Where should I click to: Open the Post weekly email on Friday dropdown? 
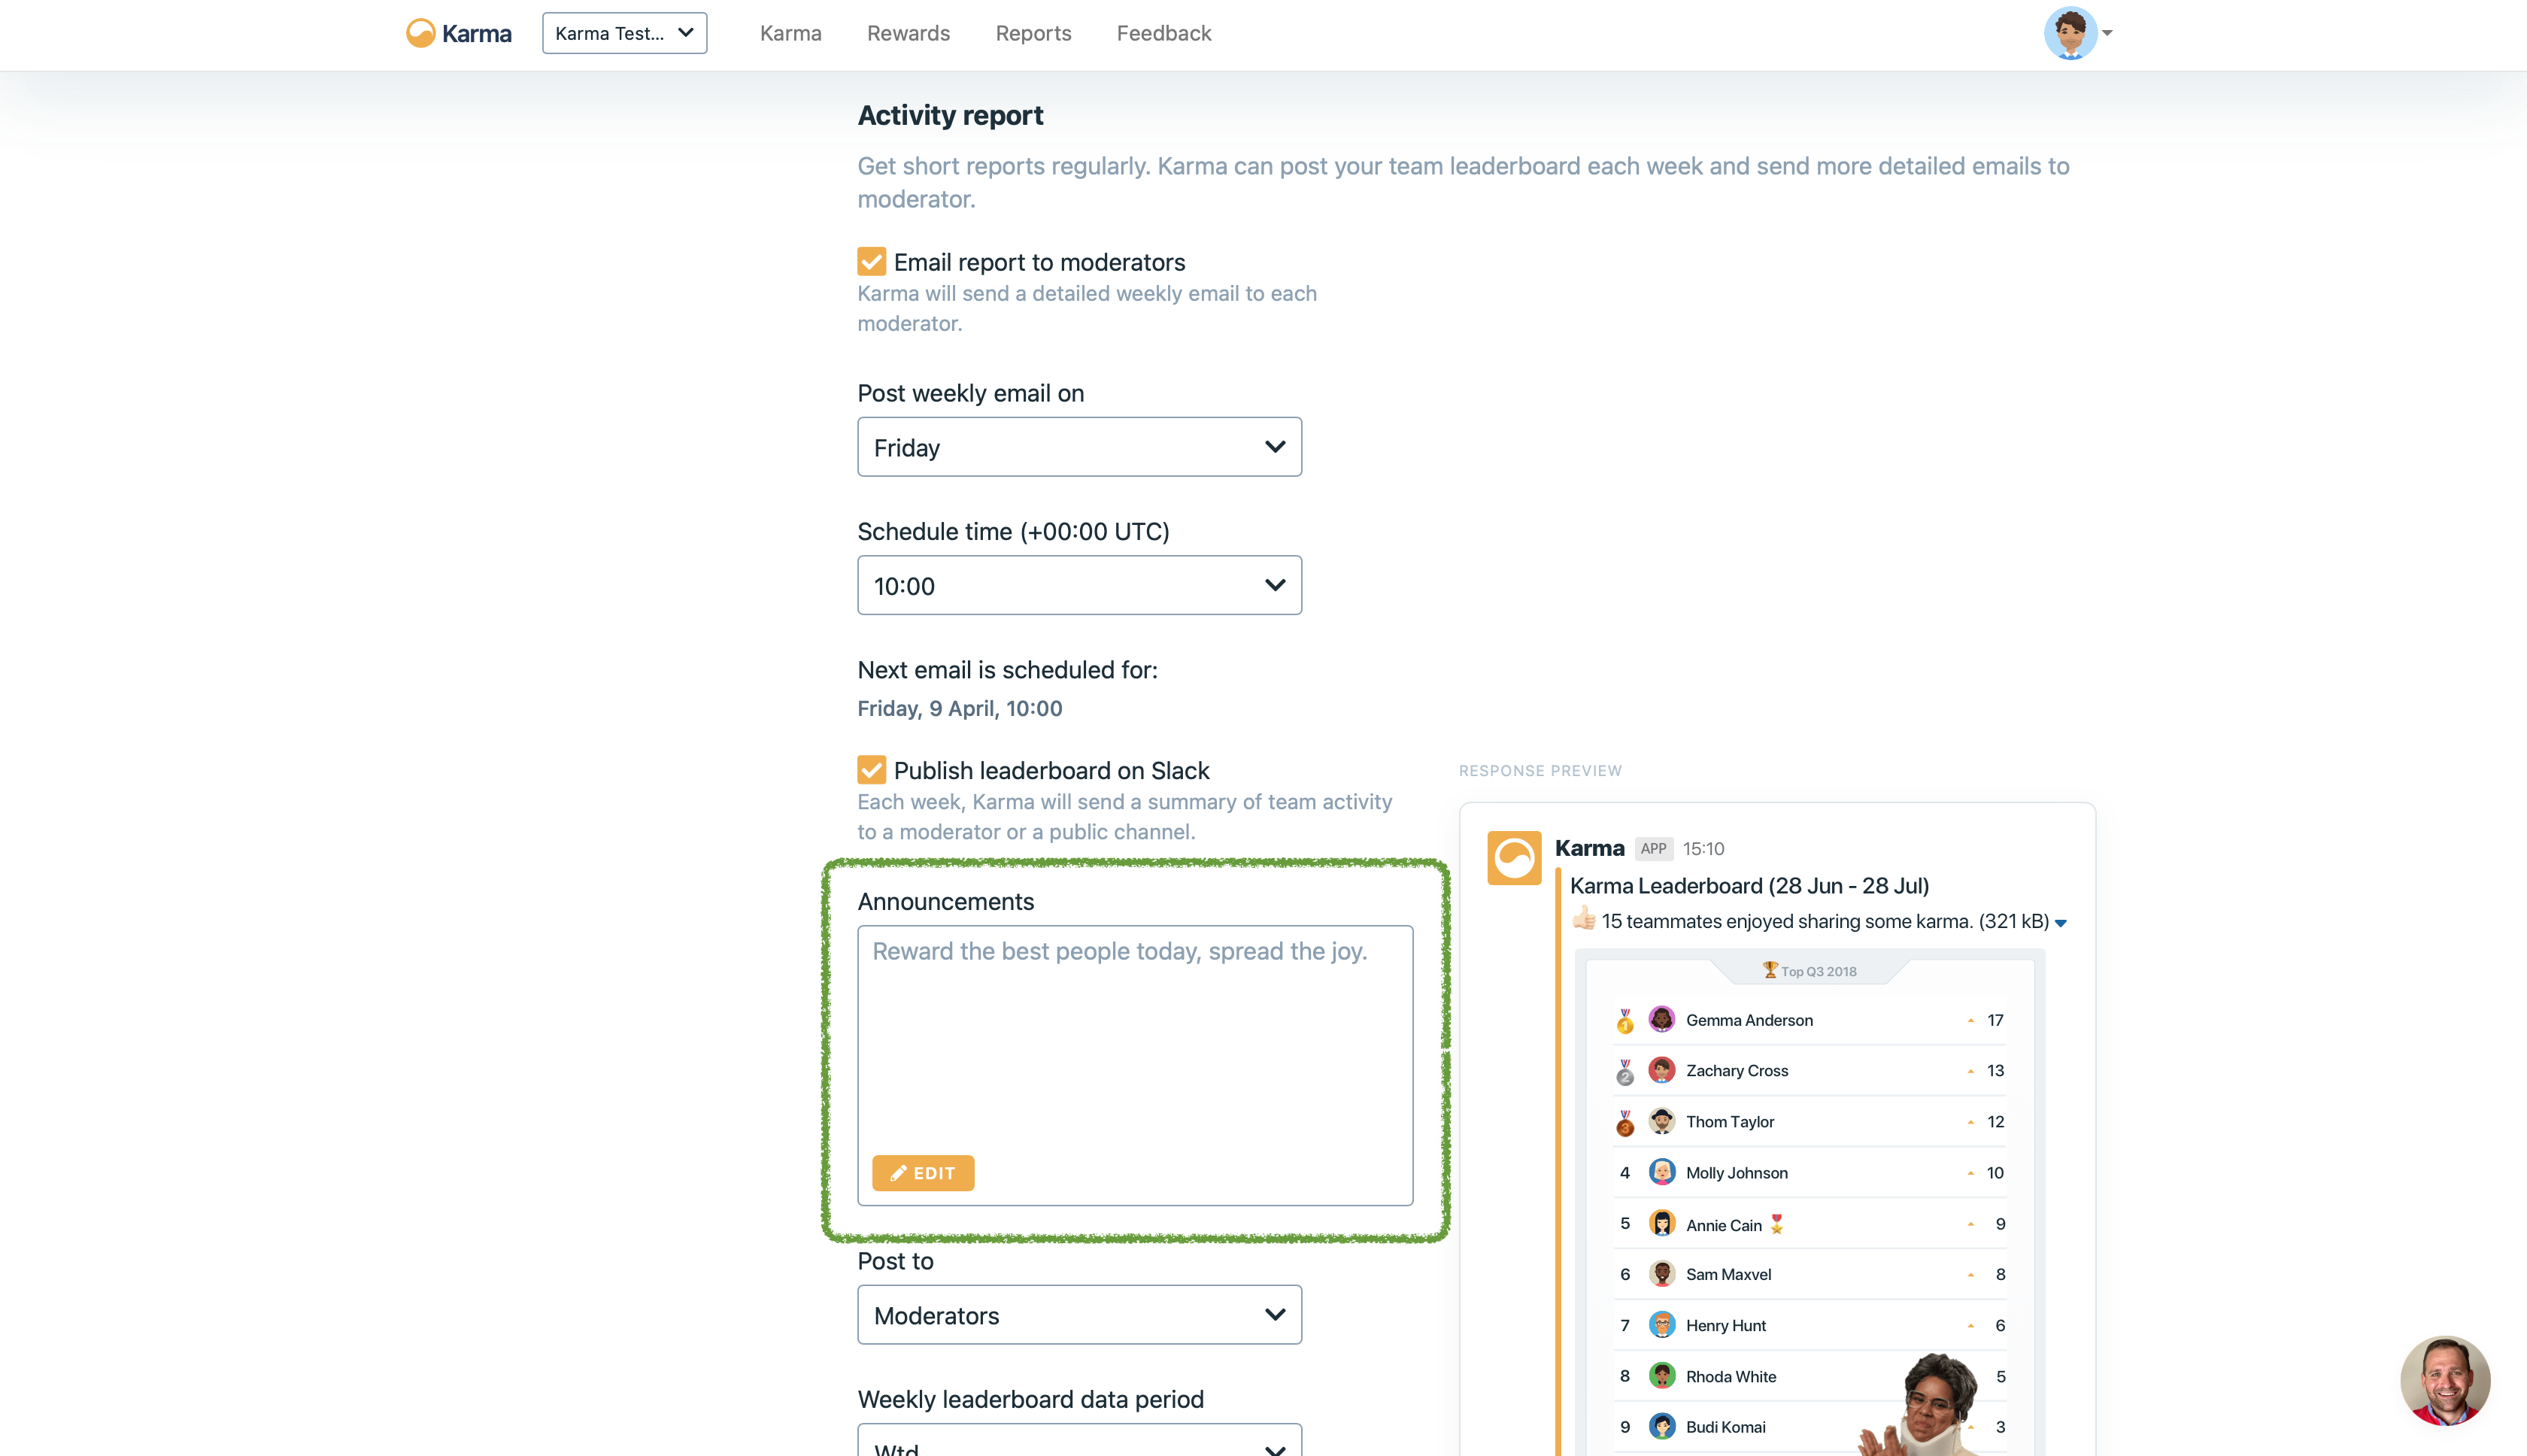[x=1079, y=447]
